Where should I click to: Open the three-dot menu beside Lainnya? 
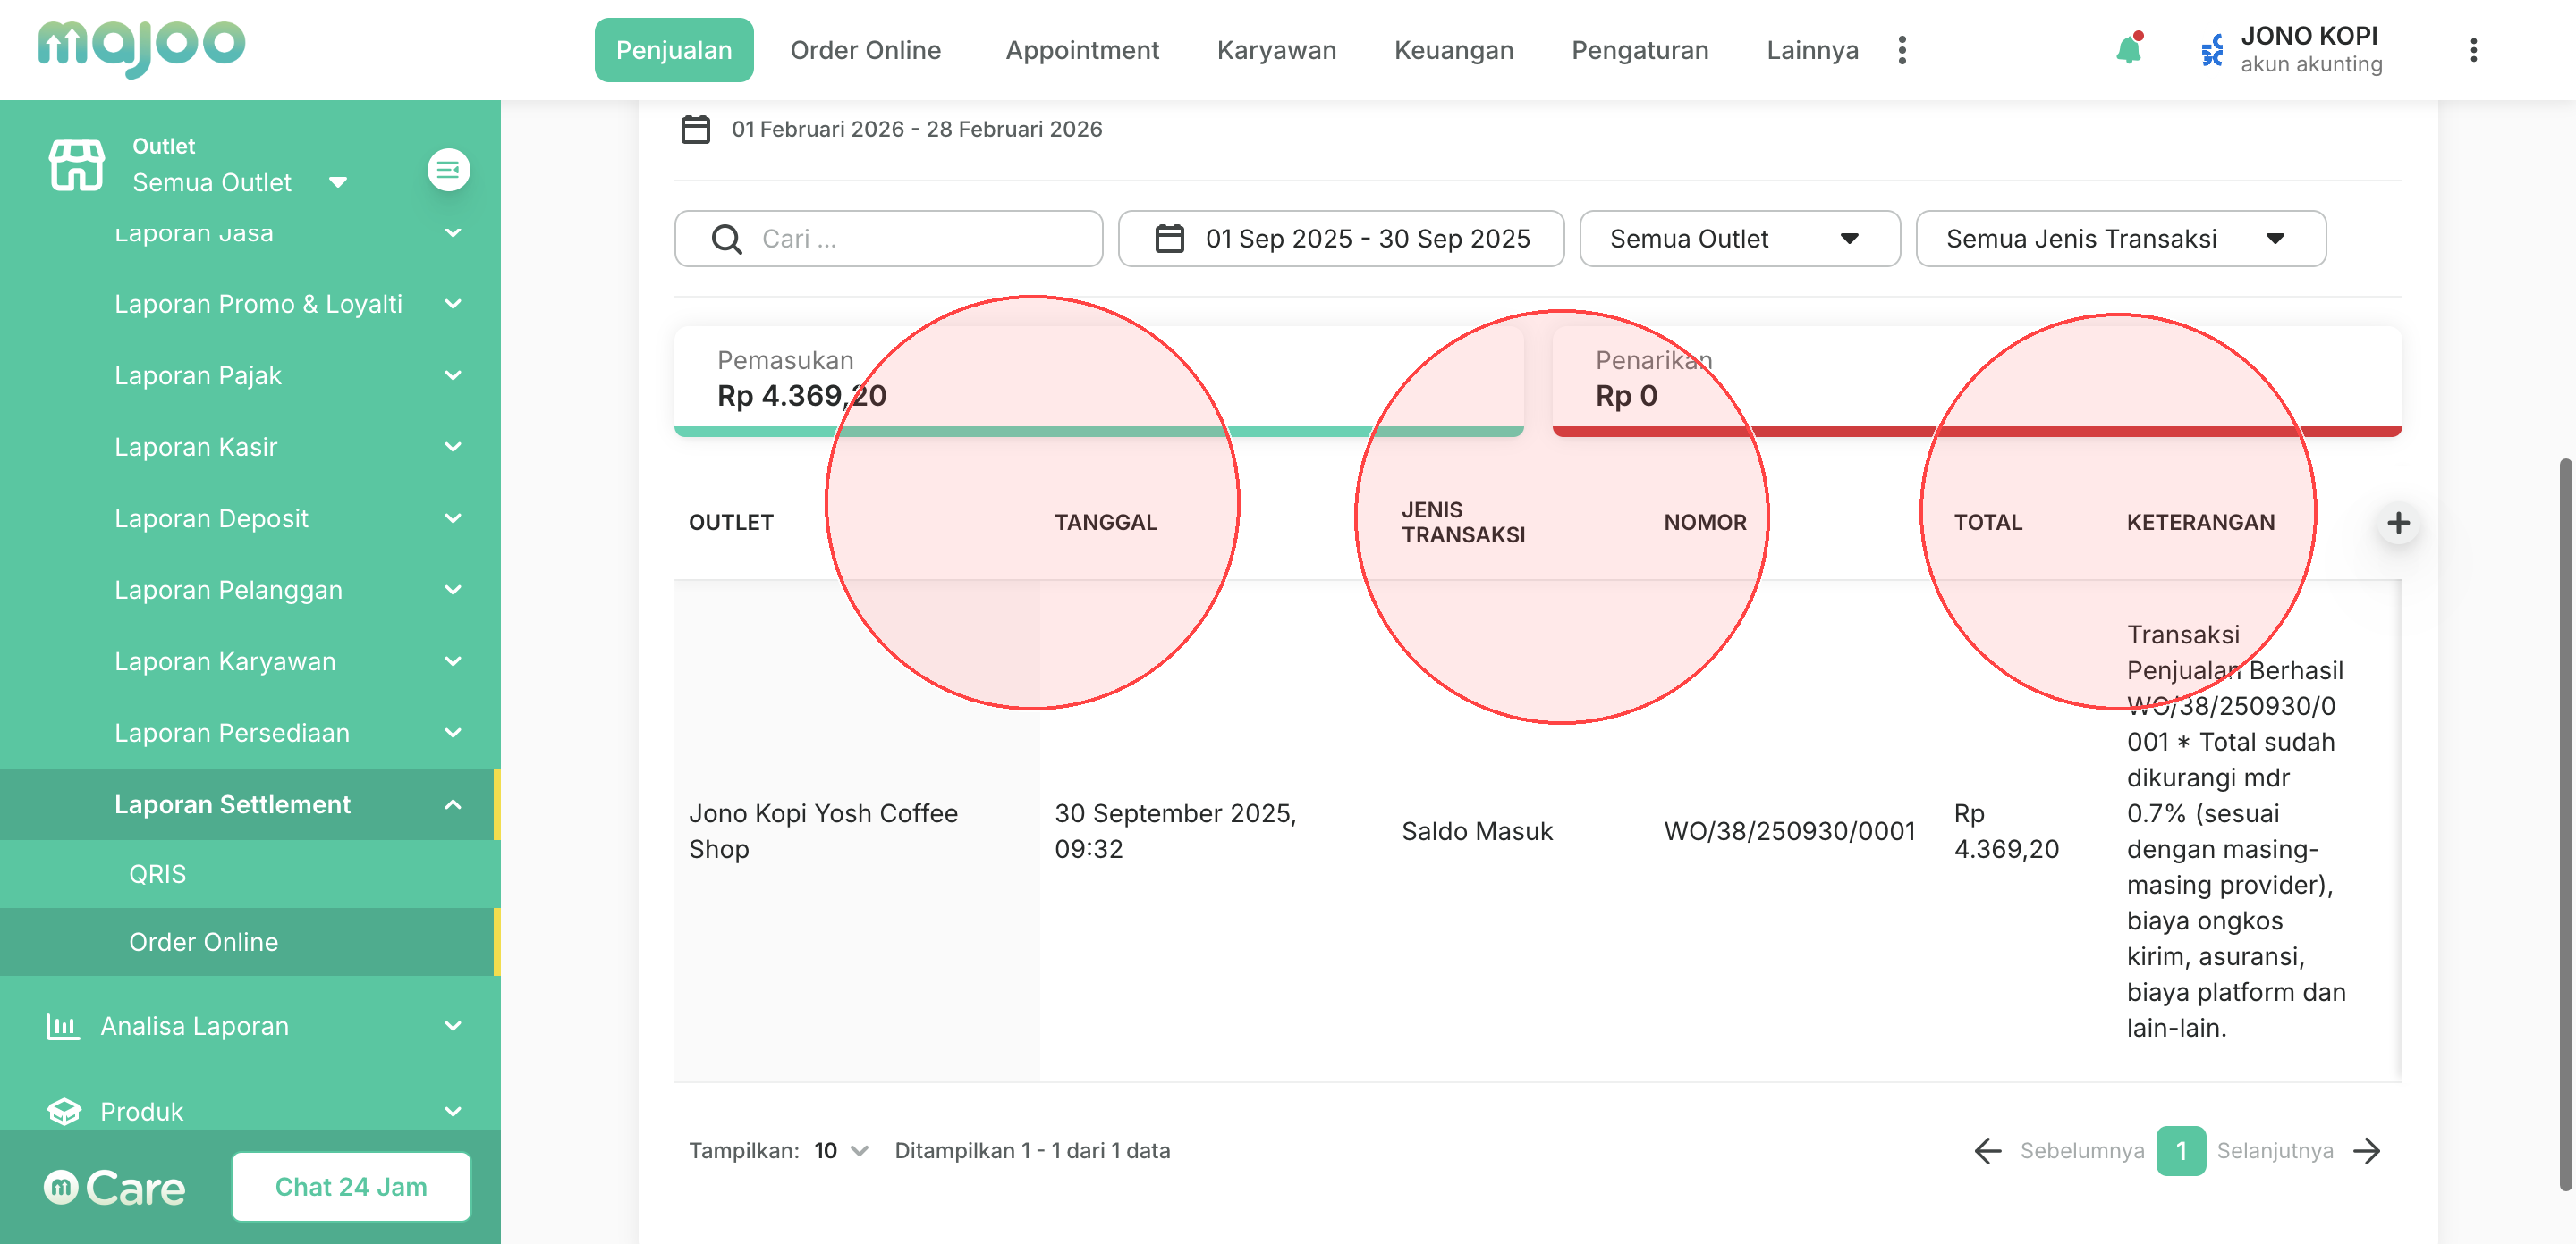pos(1902,50)
